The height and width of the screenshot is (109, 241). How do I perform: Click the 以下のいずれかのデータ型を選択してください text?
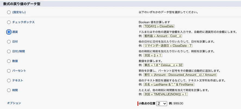click(x=168, y=12)
